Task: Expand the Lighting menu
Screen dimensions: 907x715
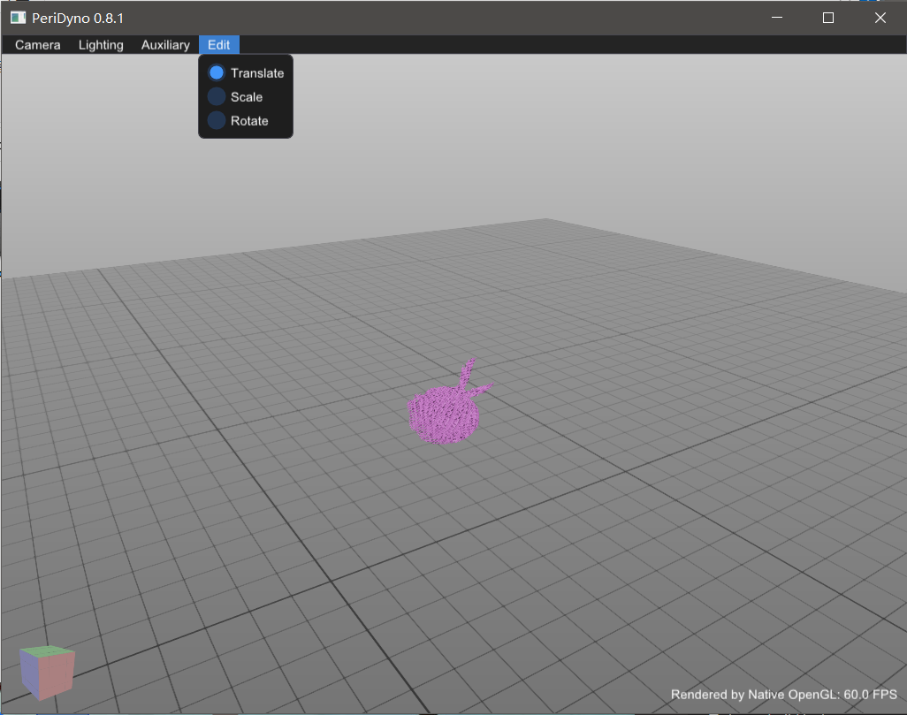Action: tap(101, 45)
